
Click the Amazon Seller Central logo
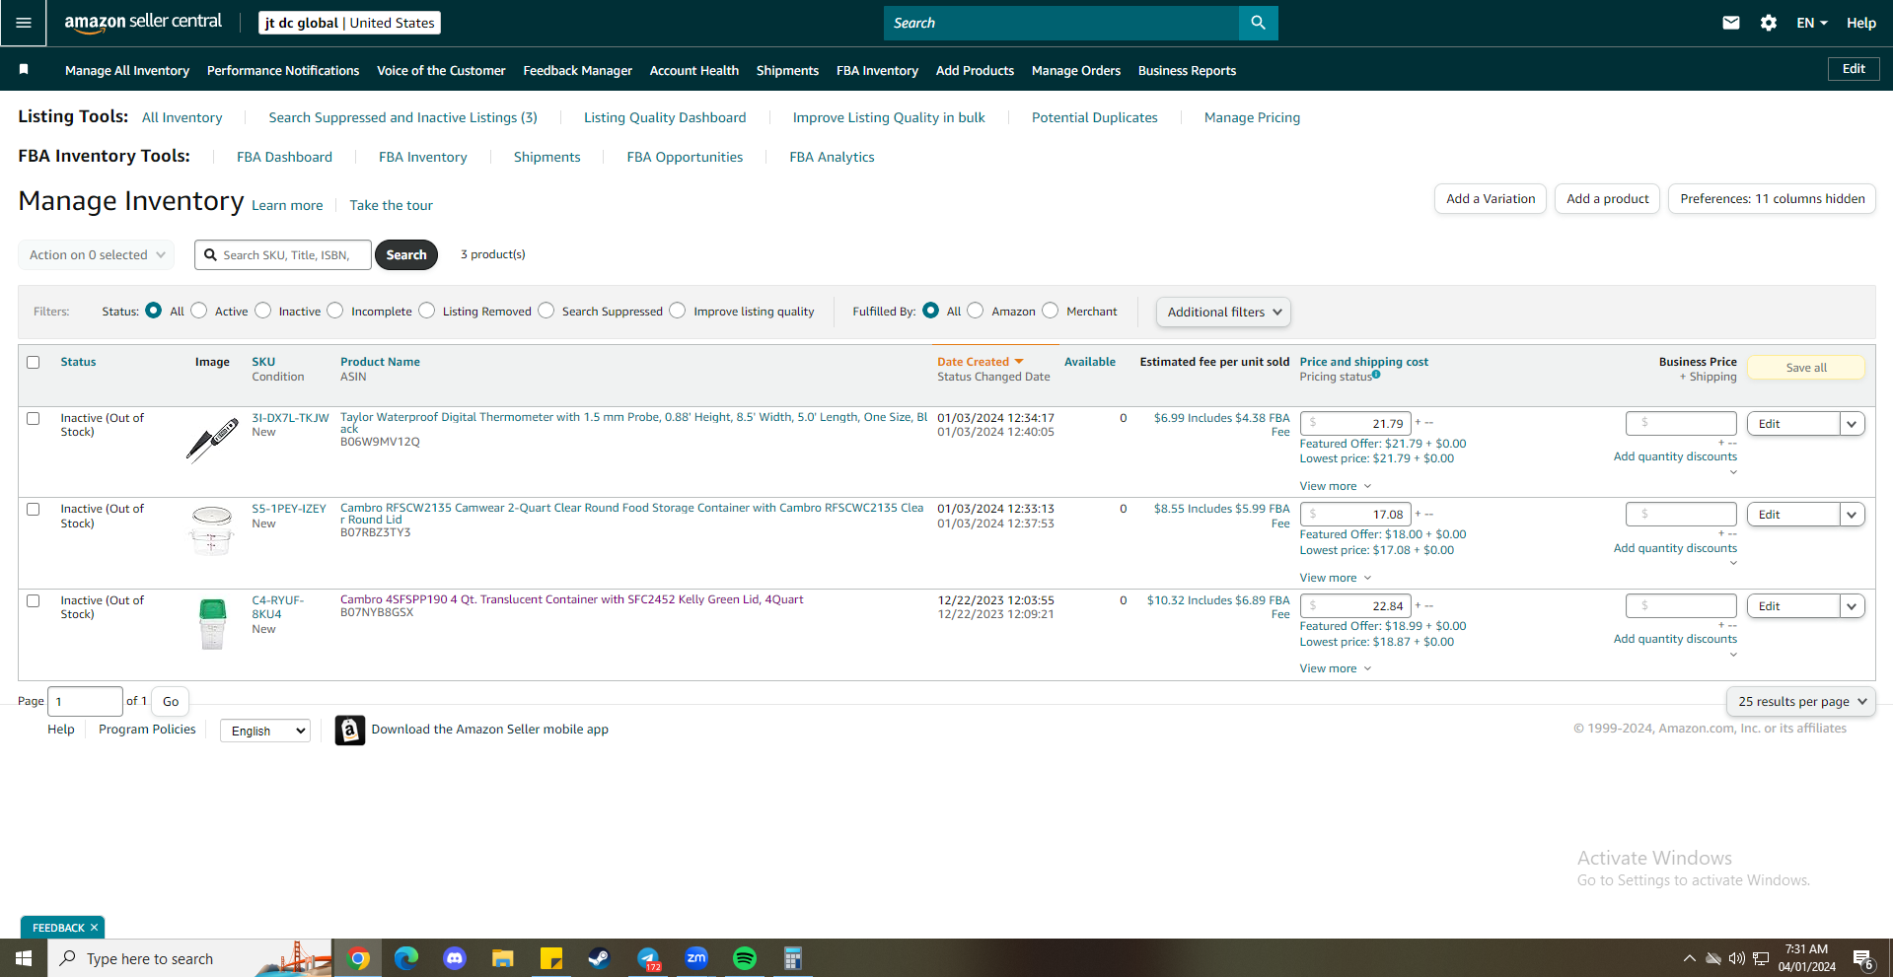[x=143, y=23]
